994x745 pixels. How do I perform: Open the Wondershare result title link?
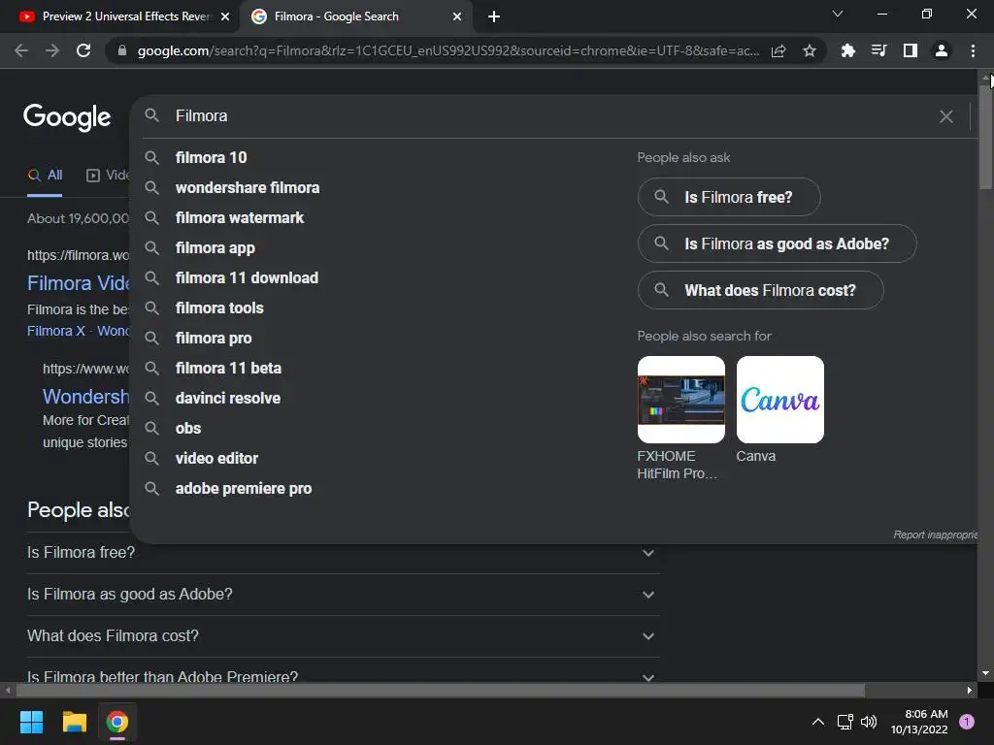pos(85,397)
